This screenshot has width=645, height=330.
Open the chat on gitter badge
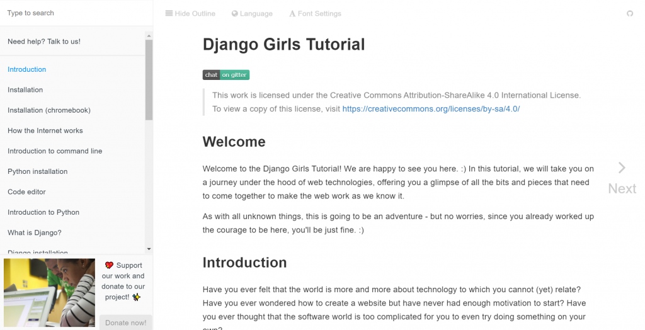(x=226, y=75)
